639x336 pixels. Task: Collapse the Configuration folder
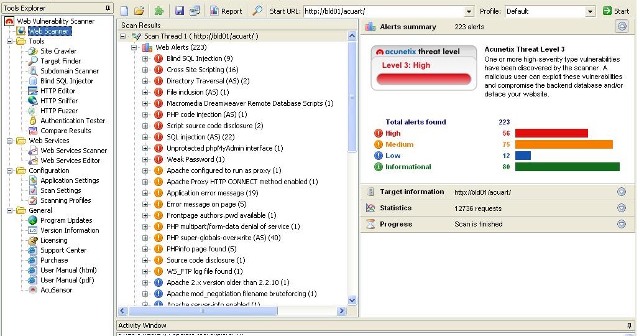tap(9, 170)
